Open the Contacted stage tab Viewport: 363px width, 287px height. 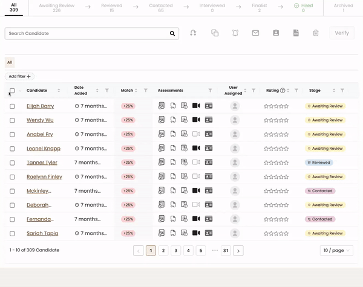coord(161,7)
